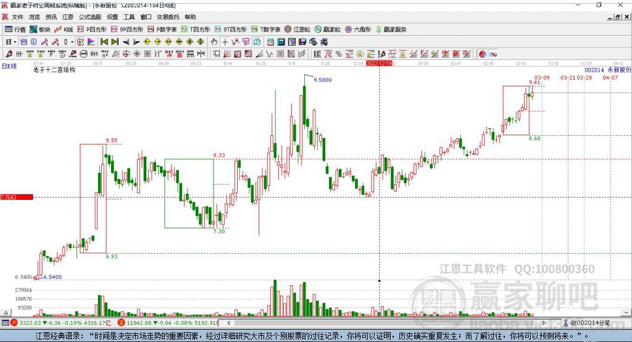Click the P数字表 button

(162, 30)
